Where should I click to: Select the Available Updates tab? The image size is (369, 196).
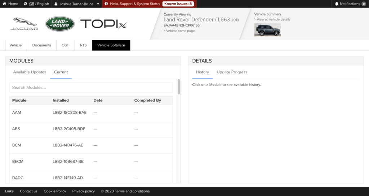[x=30, y=72]
